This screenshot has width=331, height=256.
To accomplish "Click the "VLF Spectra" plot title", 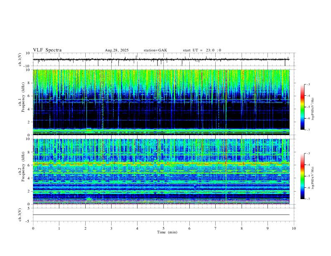I will (x=47, y=50).
